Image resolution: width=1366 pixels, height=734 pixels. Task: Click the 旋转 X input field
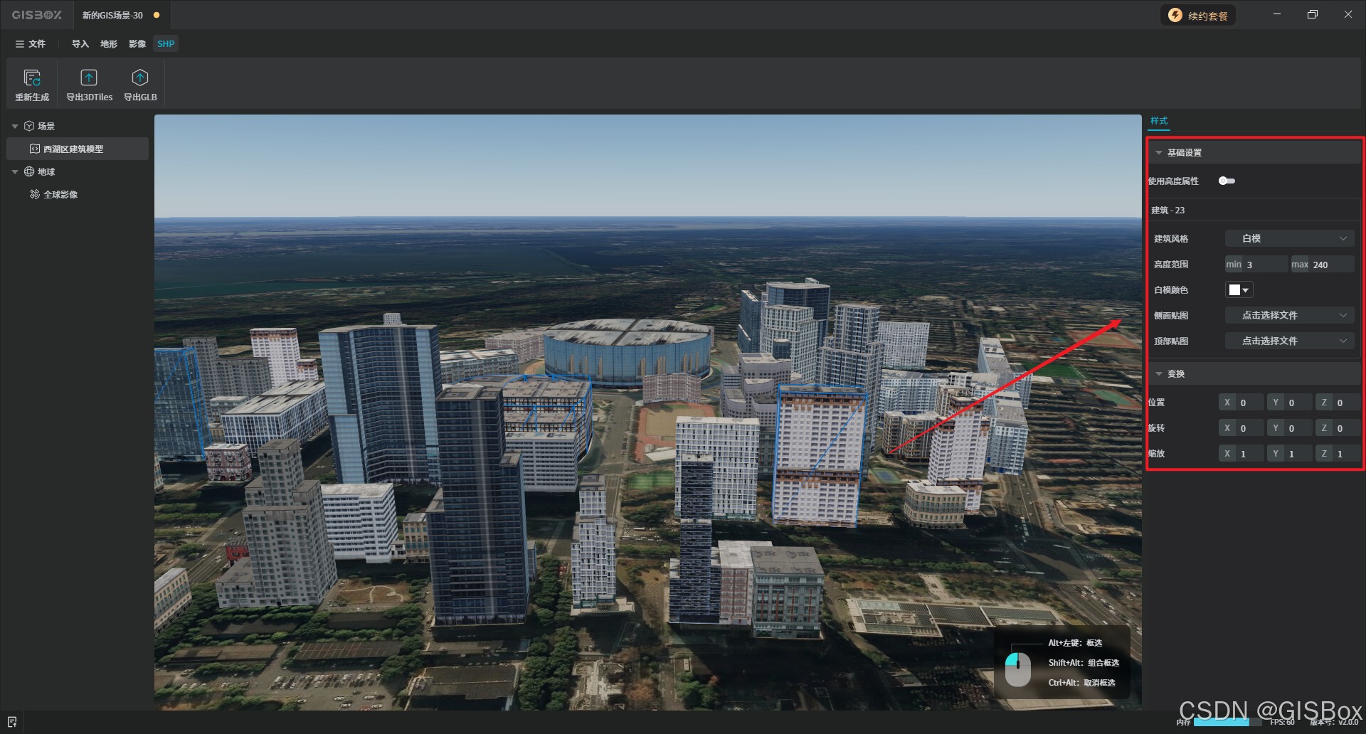1241,428
